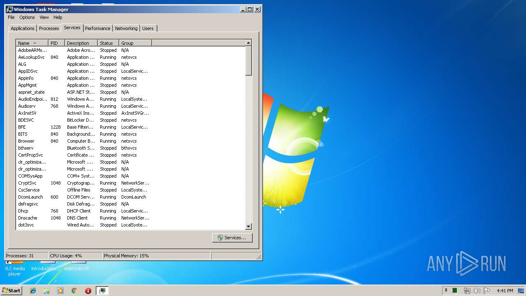Switch to the Processes tab
The width and height of the screenshot is (526, 296).
tap(49, 28)
